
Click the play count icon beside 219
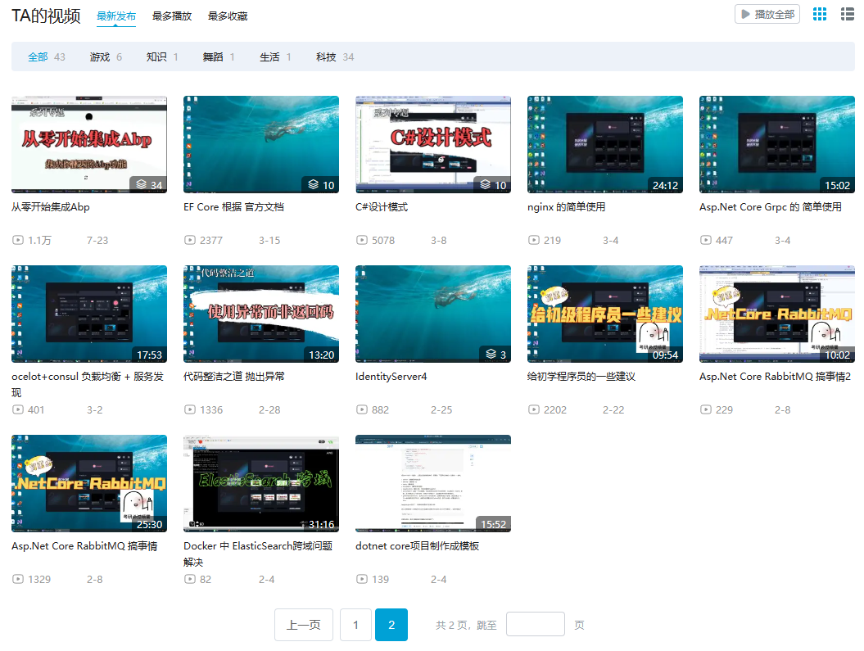point(534,240)
